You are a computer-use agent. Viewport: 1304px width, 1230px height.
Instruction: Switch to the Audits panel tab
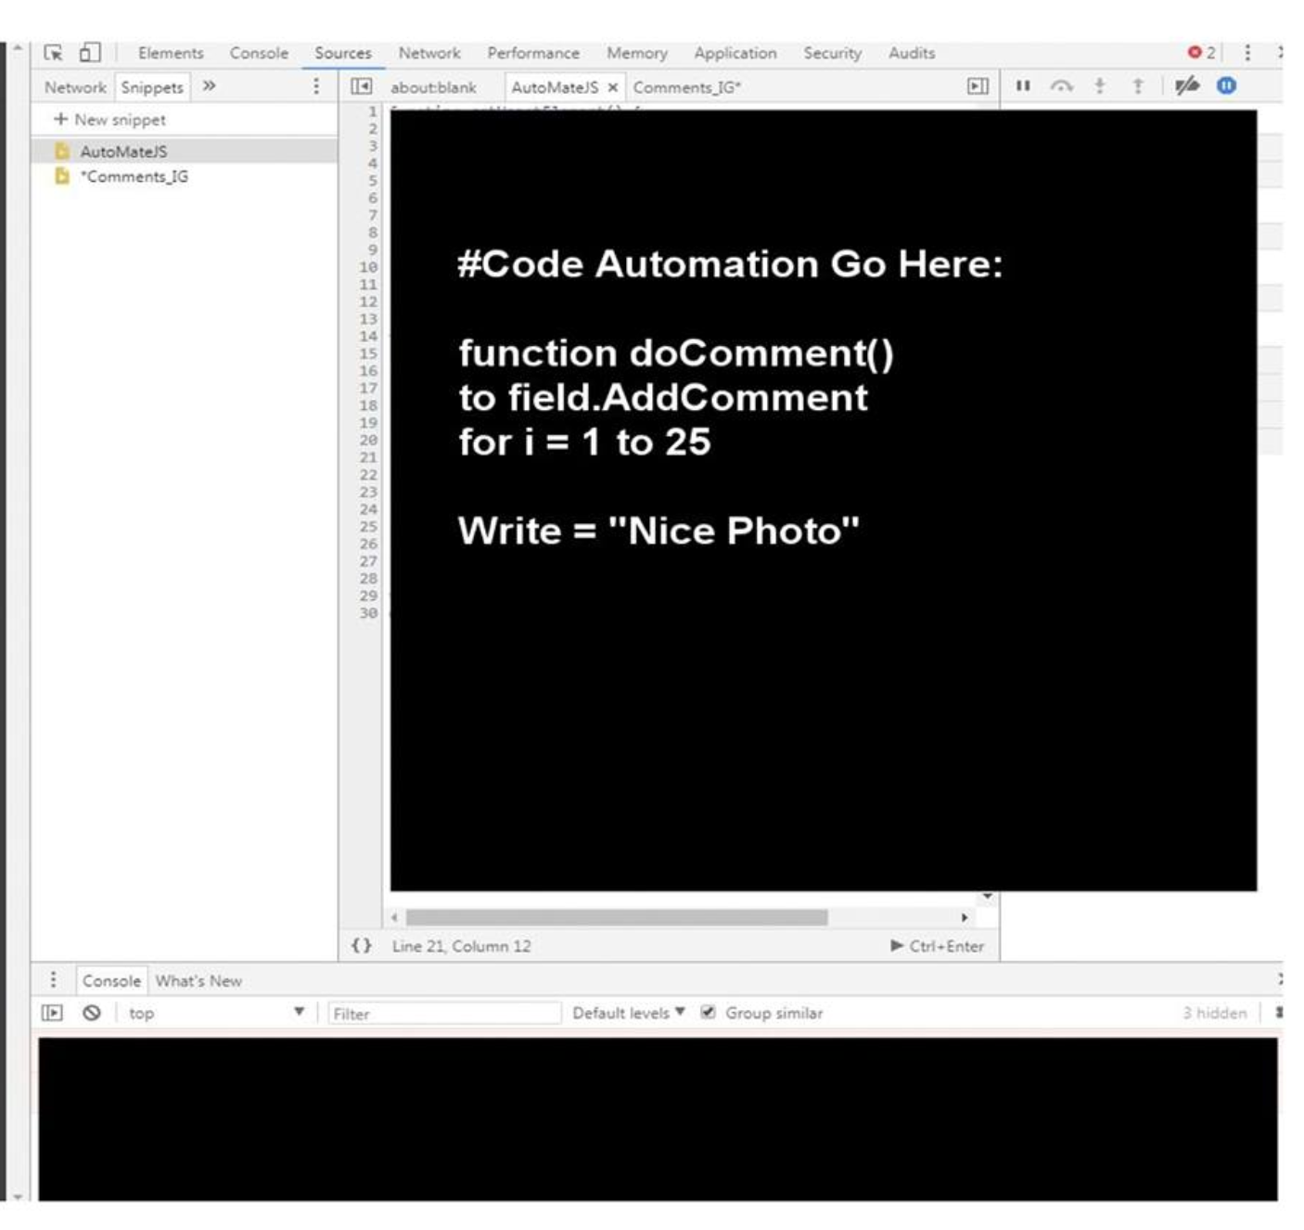coord(912,53)
